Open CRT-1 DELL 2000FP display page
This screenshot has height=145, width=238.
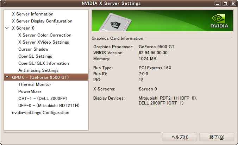(42, 99)
